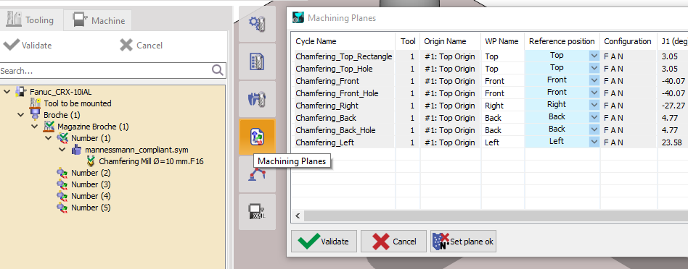Select the Number (4) tree item
The height and width of the screenshot is (269, 688).
[91, 196]
